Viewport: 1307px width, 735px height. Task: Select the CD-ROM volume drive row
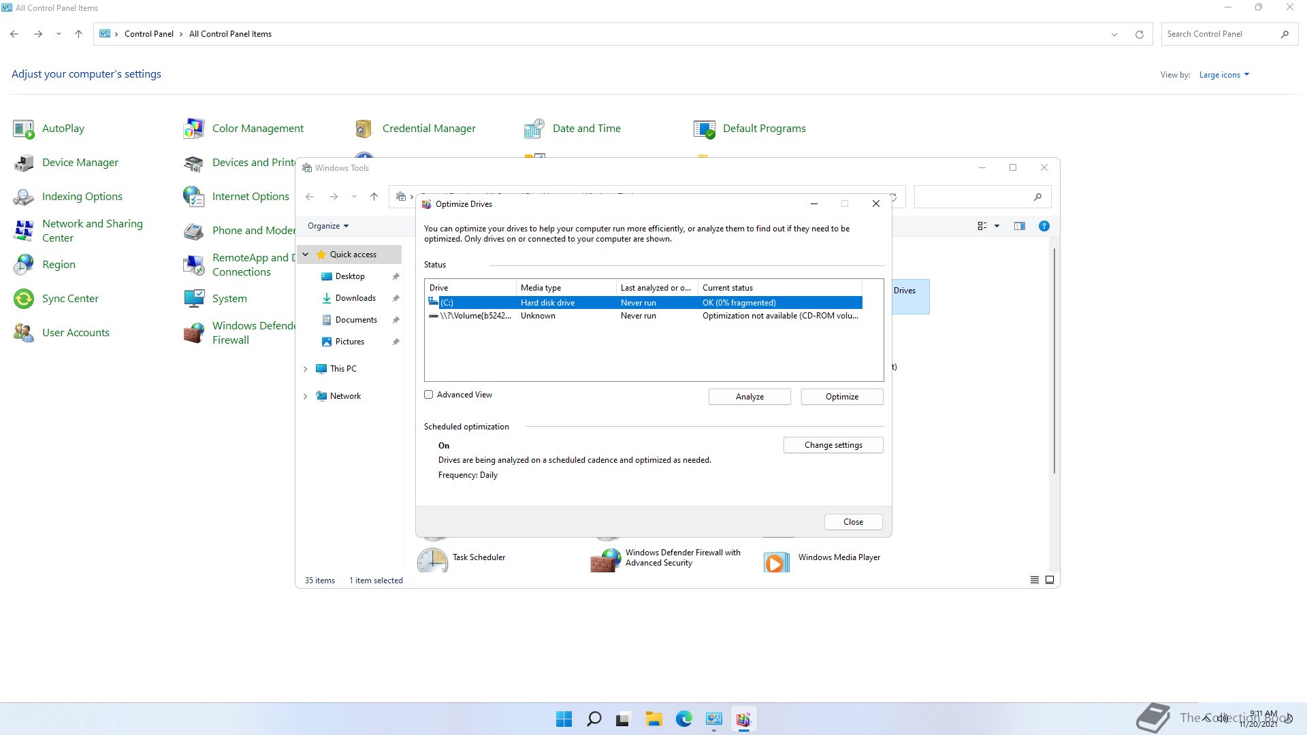[643, 316]
